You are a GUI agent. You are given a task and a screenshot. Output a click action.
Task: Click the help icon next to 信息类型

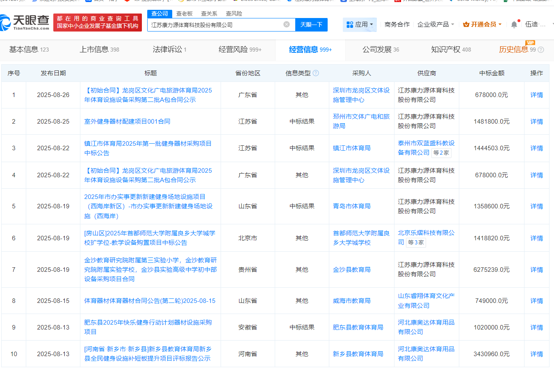tap(316, 73)
